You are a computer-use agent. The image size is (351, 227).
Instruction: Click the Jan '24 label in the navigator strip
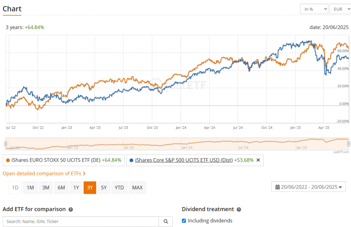tap(187, 147)
